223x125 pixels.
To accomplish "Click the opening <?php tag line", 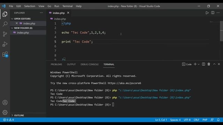I will coord(66,23).
